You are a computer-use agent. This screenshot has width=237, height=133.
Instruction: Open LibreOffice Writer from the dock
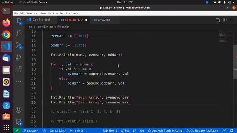tap(6, 93)
